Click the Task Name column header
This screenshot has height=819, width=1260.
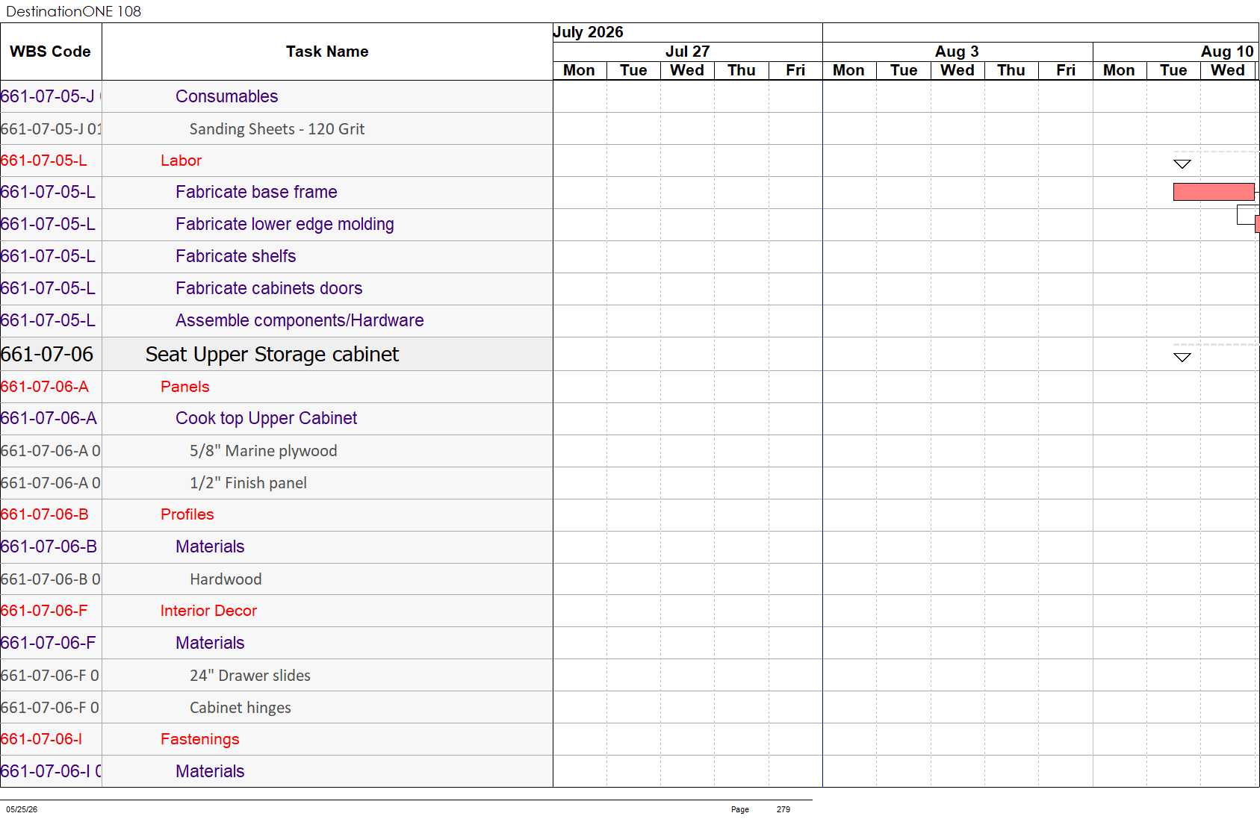pos(327,52)
